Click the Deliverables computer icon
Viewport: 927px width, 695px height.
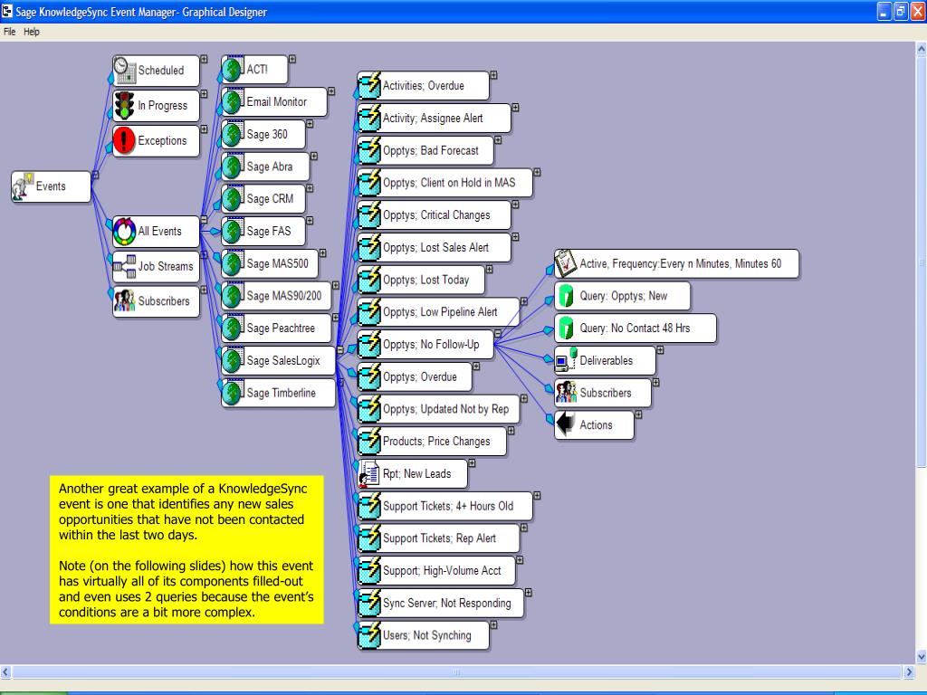tap(566, 360)
